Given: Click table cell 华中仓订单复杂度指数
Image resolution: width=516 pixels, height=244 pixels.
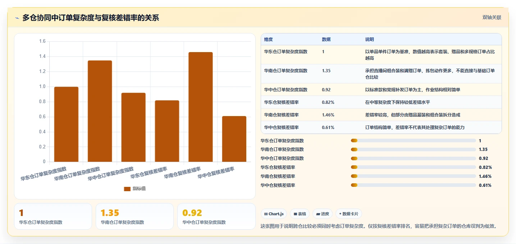Looking at the screenshot, I should pos(286,90).
